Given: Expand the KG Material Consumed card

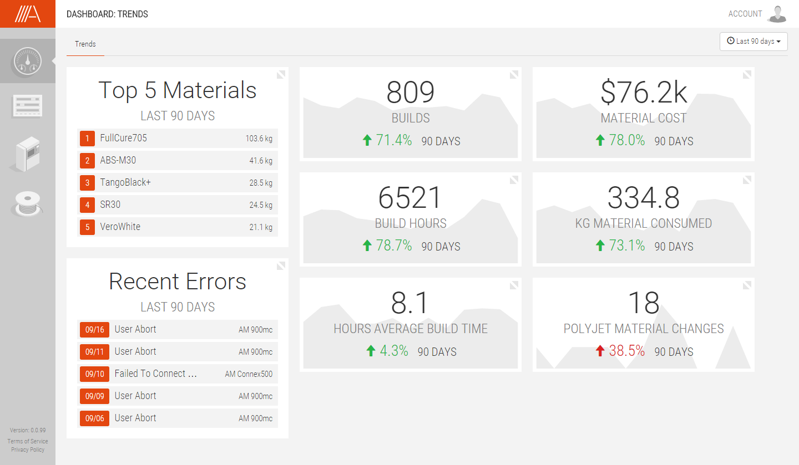Looking at the screenshot, I should [x=747, y=180].
